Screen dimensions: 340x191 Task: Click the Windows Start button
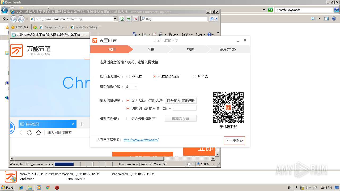coord(7,187)
